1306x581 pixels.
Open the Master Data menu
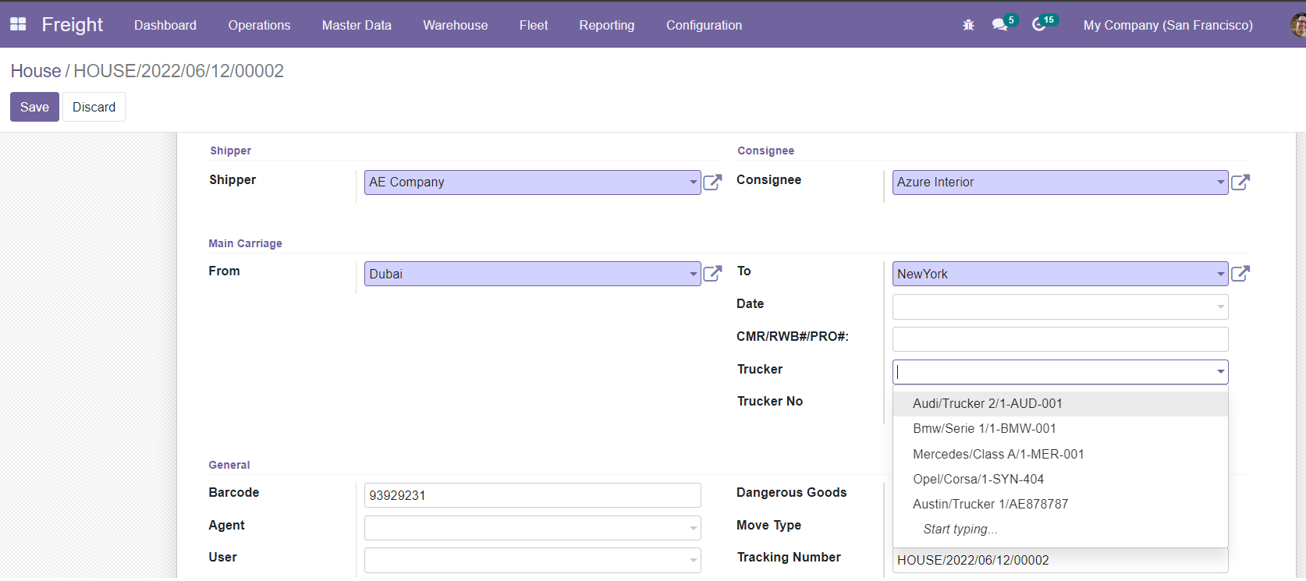tap(357, 25)
